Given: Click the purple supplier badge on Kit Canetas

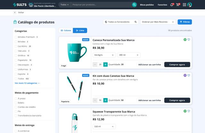Looking at the screenshot, I should 185,75.
